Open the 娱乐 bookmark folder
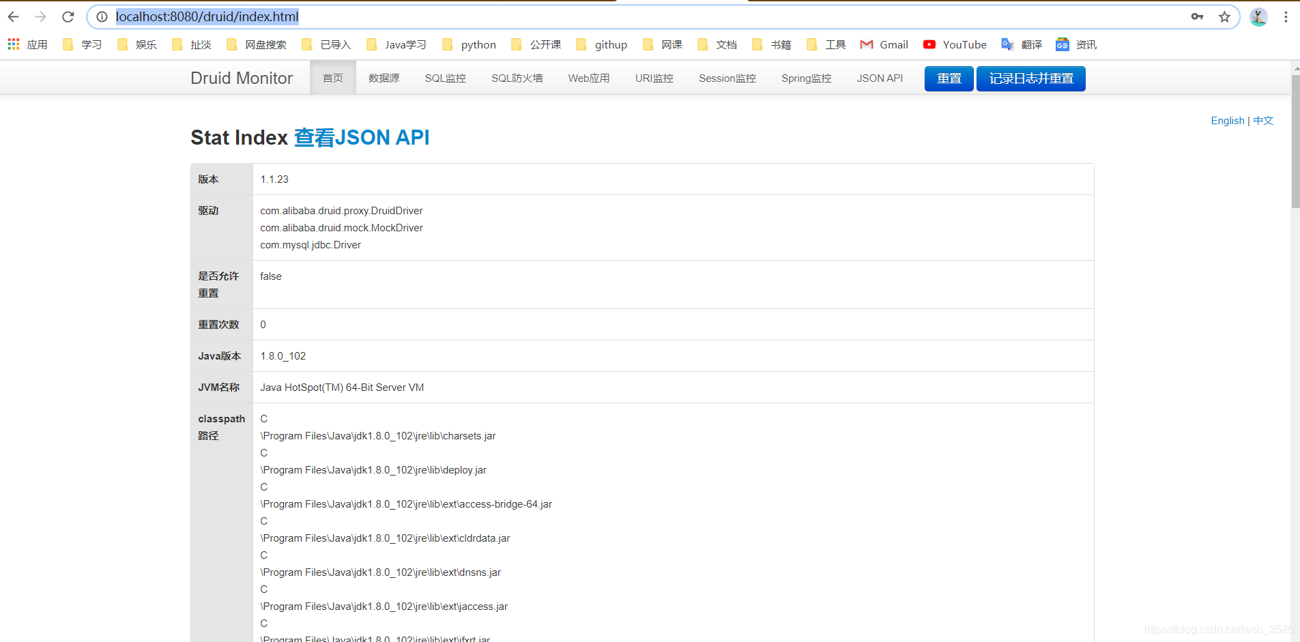 136,44
